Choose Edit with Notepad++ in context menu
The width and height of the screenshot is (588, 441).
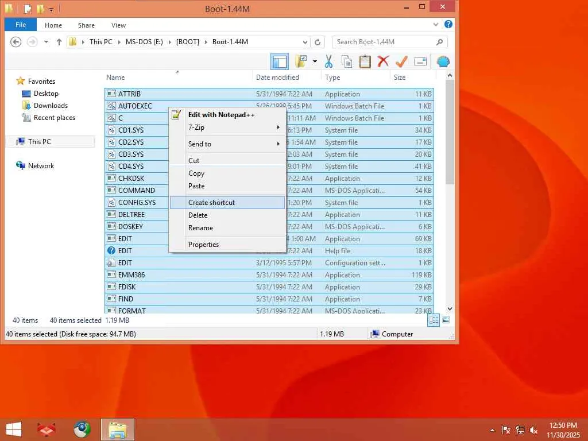tap(227, 115)
